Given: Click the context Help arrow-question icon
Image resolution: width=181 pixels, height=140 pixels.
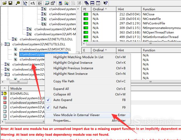Looking at the screenshot, I should tap(105, 3).
